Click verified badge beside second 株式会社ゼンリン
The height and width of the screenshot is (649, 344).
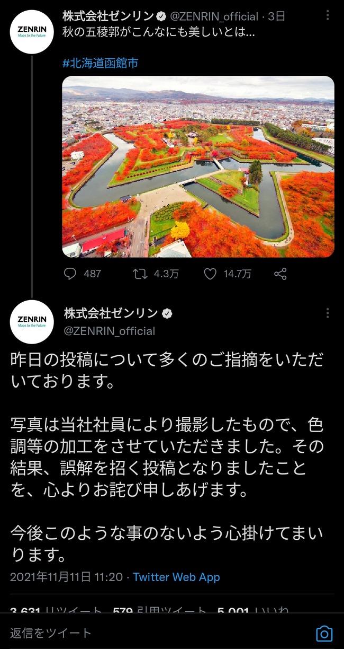pyautogui.click(x=167, y=313)
